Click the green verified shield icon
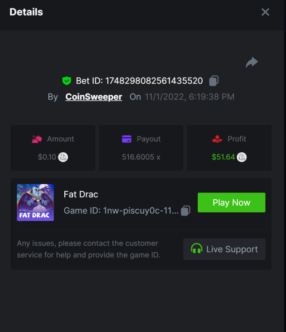286x332 pixels. [x=67, y=81]
